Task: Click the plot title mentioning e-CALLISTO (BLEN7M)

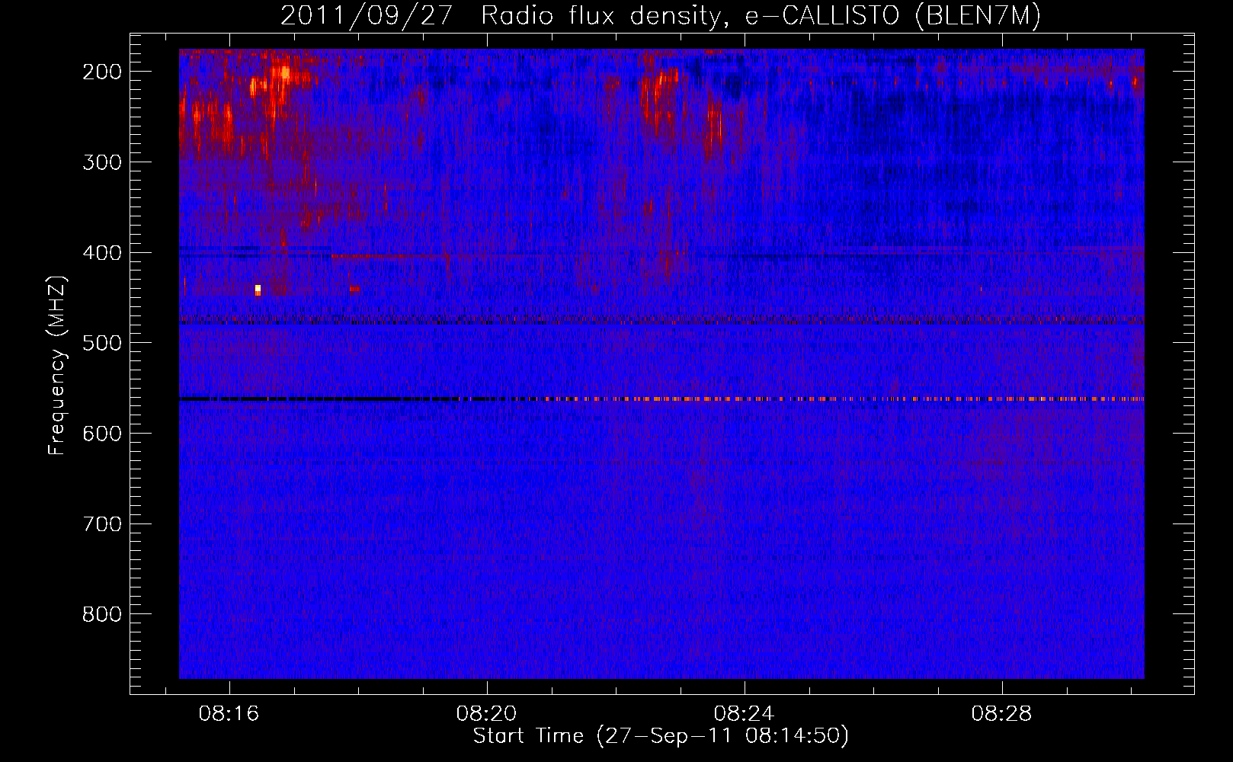Action: click(661, 15)
